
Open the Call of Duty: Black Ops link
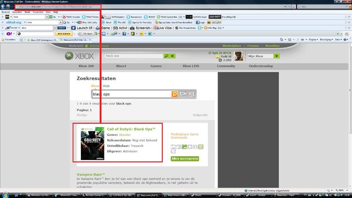point(131,129)
